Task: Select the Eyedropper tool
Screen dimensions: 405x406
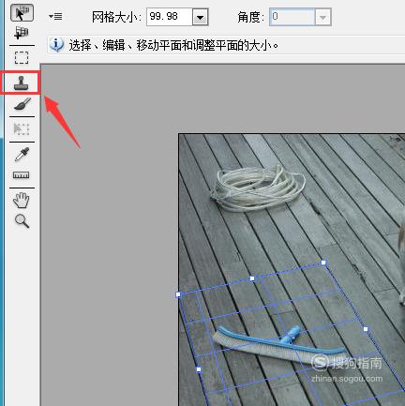Action: click(22, 154)
